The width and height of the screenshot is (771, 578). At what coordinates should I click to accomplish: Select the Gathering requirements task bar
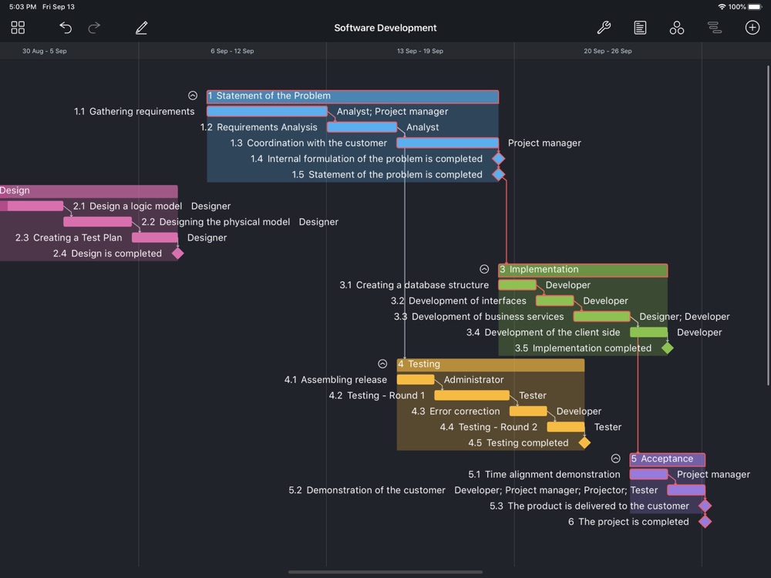[267, 112]
